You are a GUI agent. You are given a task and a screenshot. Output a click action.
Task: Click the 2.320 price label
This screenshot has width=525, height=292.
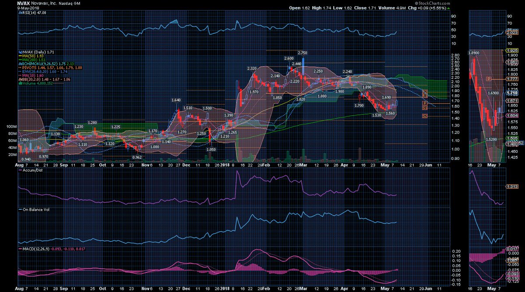click(x=252, y=69)
